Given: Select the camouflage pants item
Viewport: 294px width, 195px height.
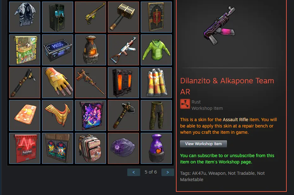Looking at the screenshot, I should click(x=156, y=115).
